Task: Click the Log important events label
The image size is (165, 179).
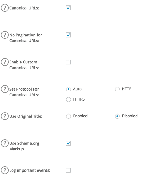Action: (x=30, y=170)
